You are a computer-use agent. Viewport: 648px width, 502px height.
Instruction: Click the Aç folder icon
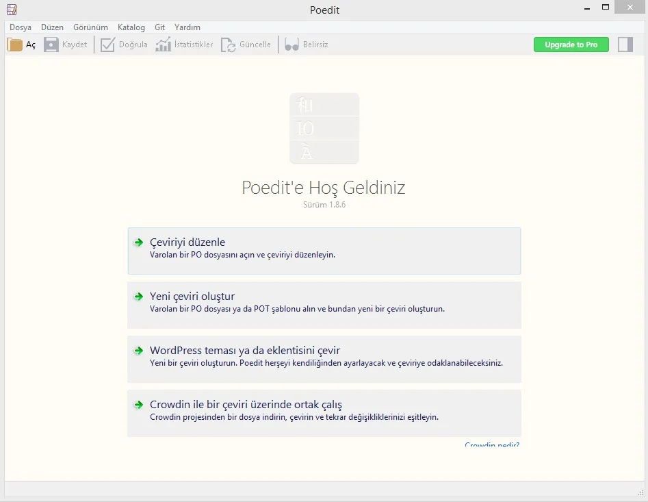(14, 45)
